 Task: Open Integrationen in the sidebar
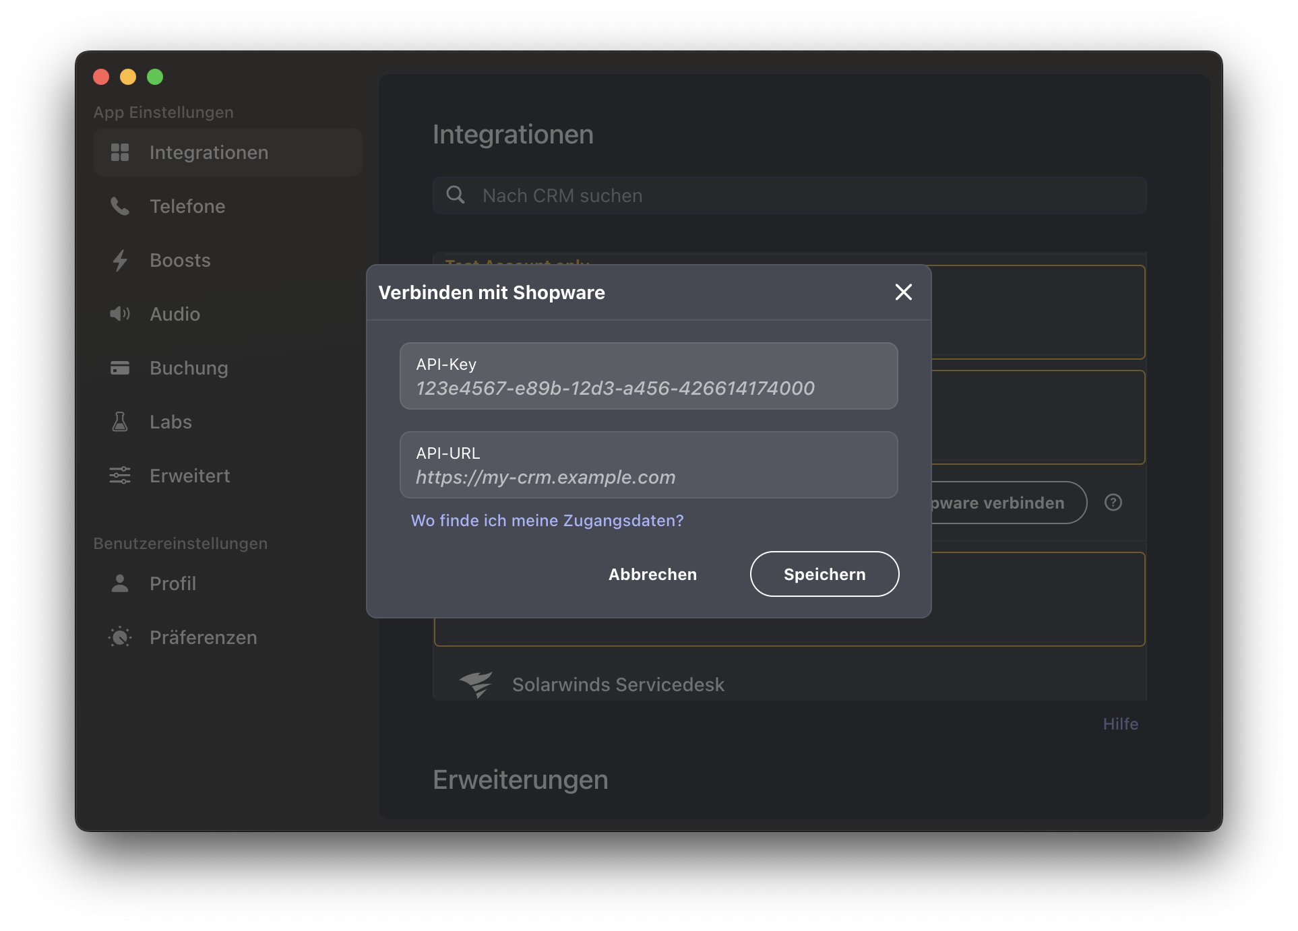(x=228, y=153)
